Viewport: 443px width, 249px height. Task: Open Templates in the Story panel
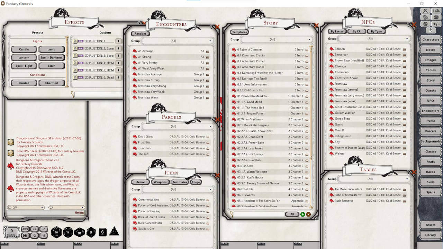tap(239, 31)
